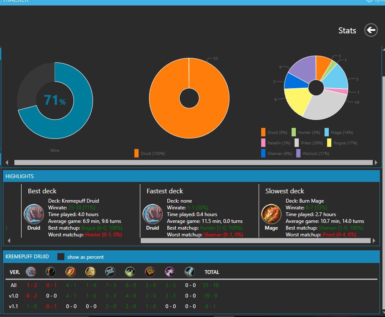Select the Hunter bow icon in table header
385x317 pixels.
point(51,272)
